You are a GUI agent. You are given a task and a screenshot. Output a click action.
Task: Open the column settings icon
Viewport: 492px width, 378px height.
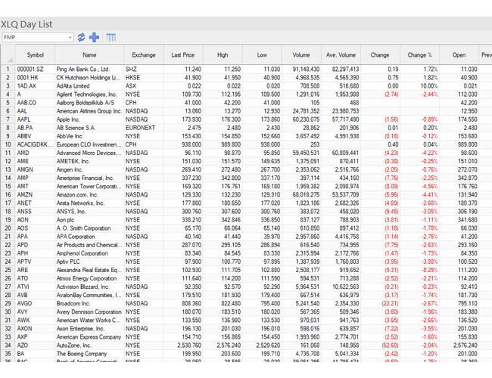point(111,38)
